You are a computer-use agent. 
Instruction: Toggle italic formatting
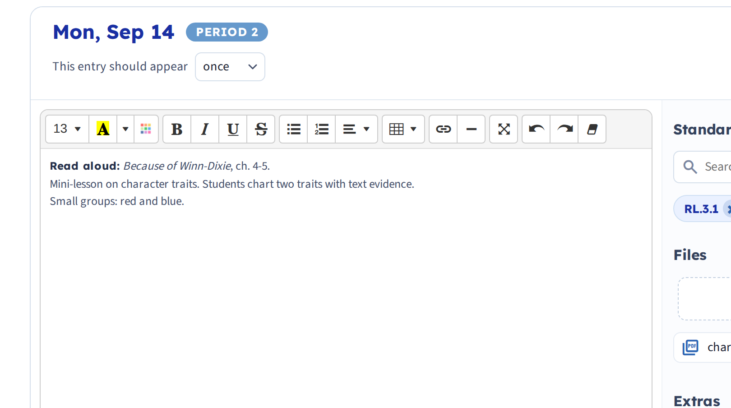(205, 129)
